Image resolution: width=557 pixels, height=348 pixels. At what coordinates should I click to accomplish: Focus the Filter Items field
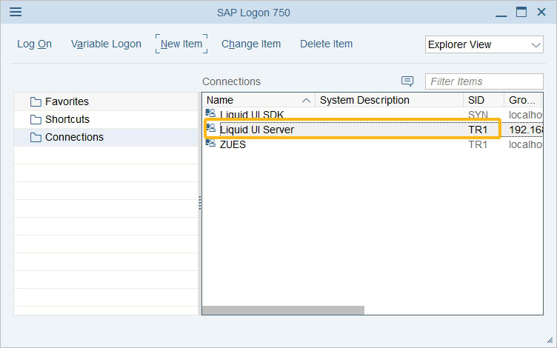484,81
